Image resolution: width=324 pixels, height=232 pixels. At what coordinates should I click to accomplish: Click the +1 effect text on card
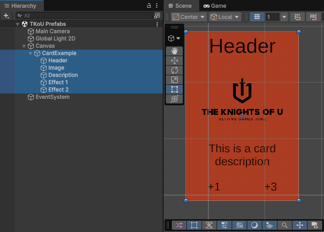point(214,187)
